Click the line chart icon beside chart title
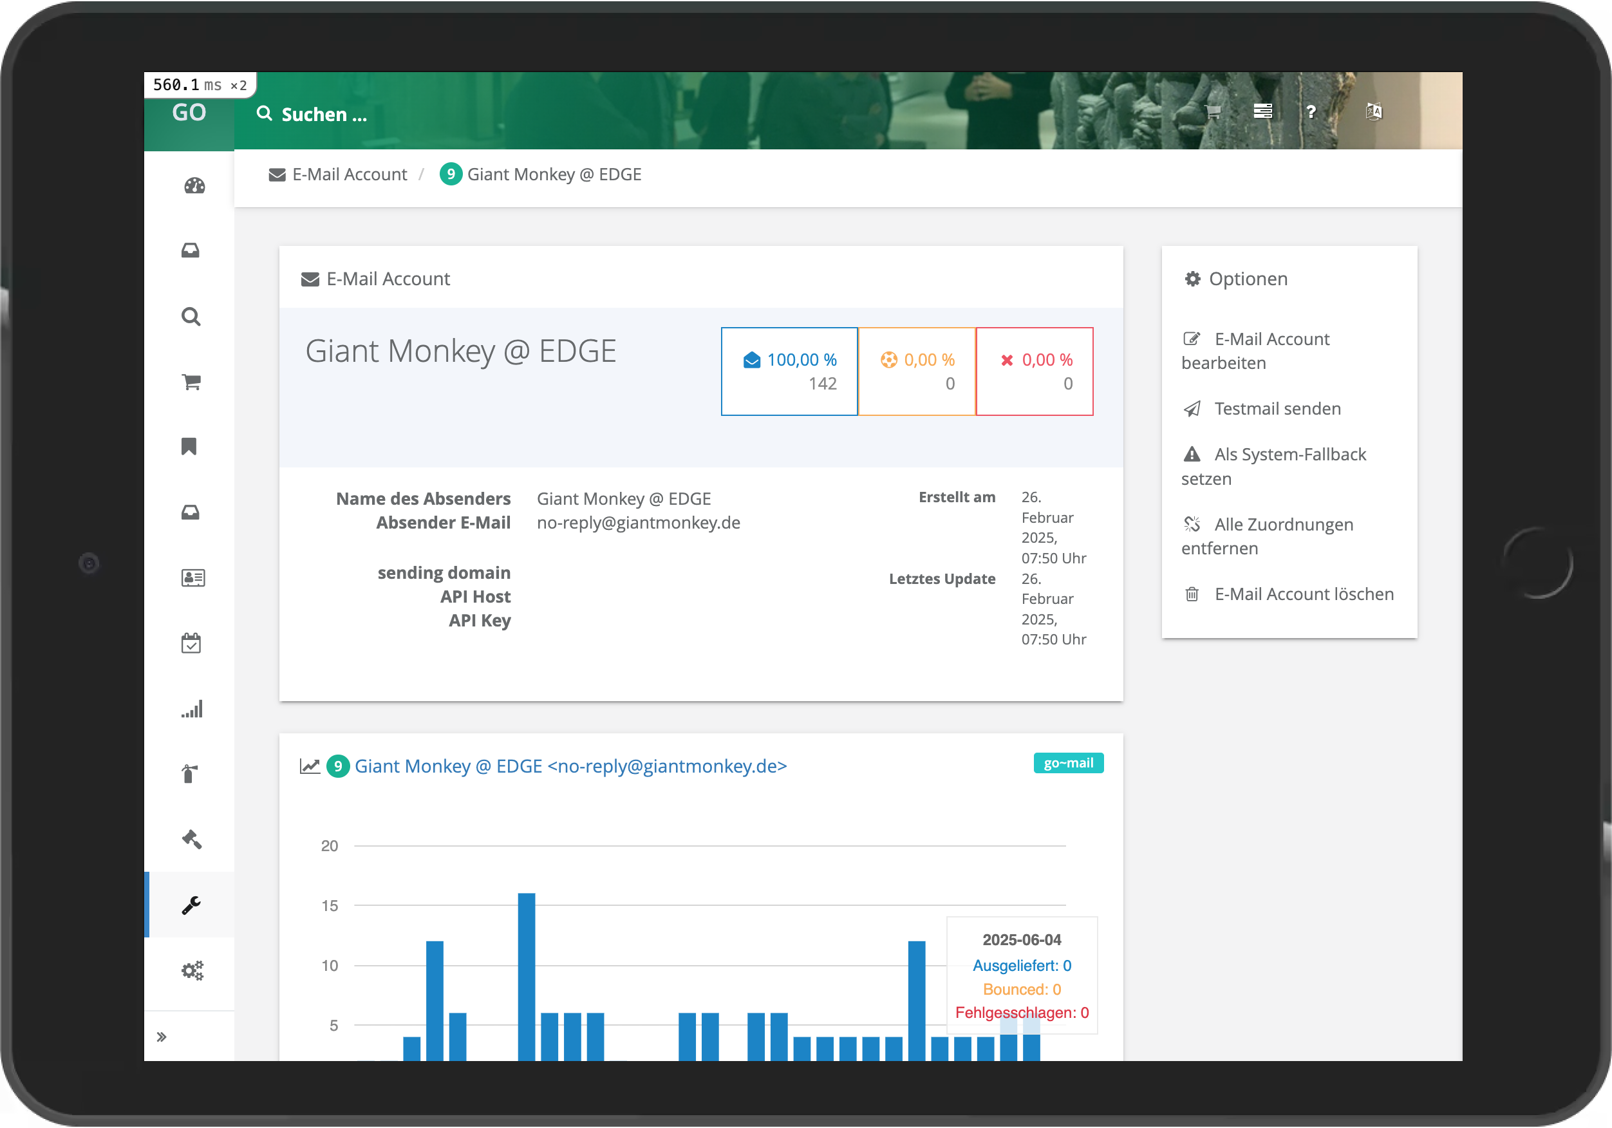The width and height of the screenshot is (1612, 1128). [309, 766]
